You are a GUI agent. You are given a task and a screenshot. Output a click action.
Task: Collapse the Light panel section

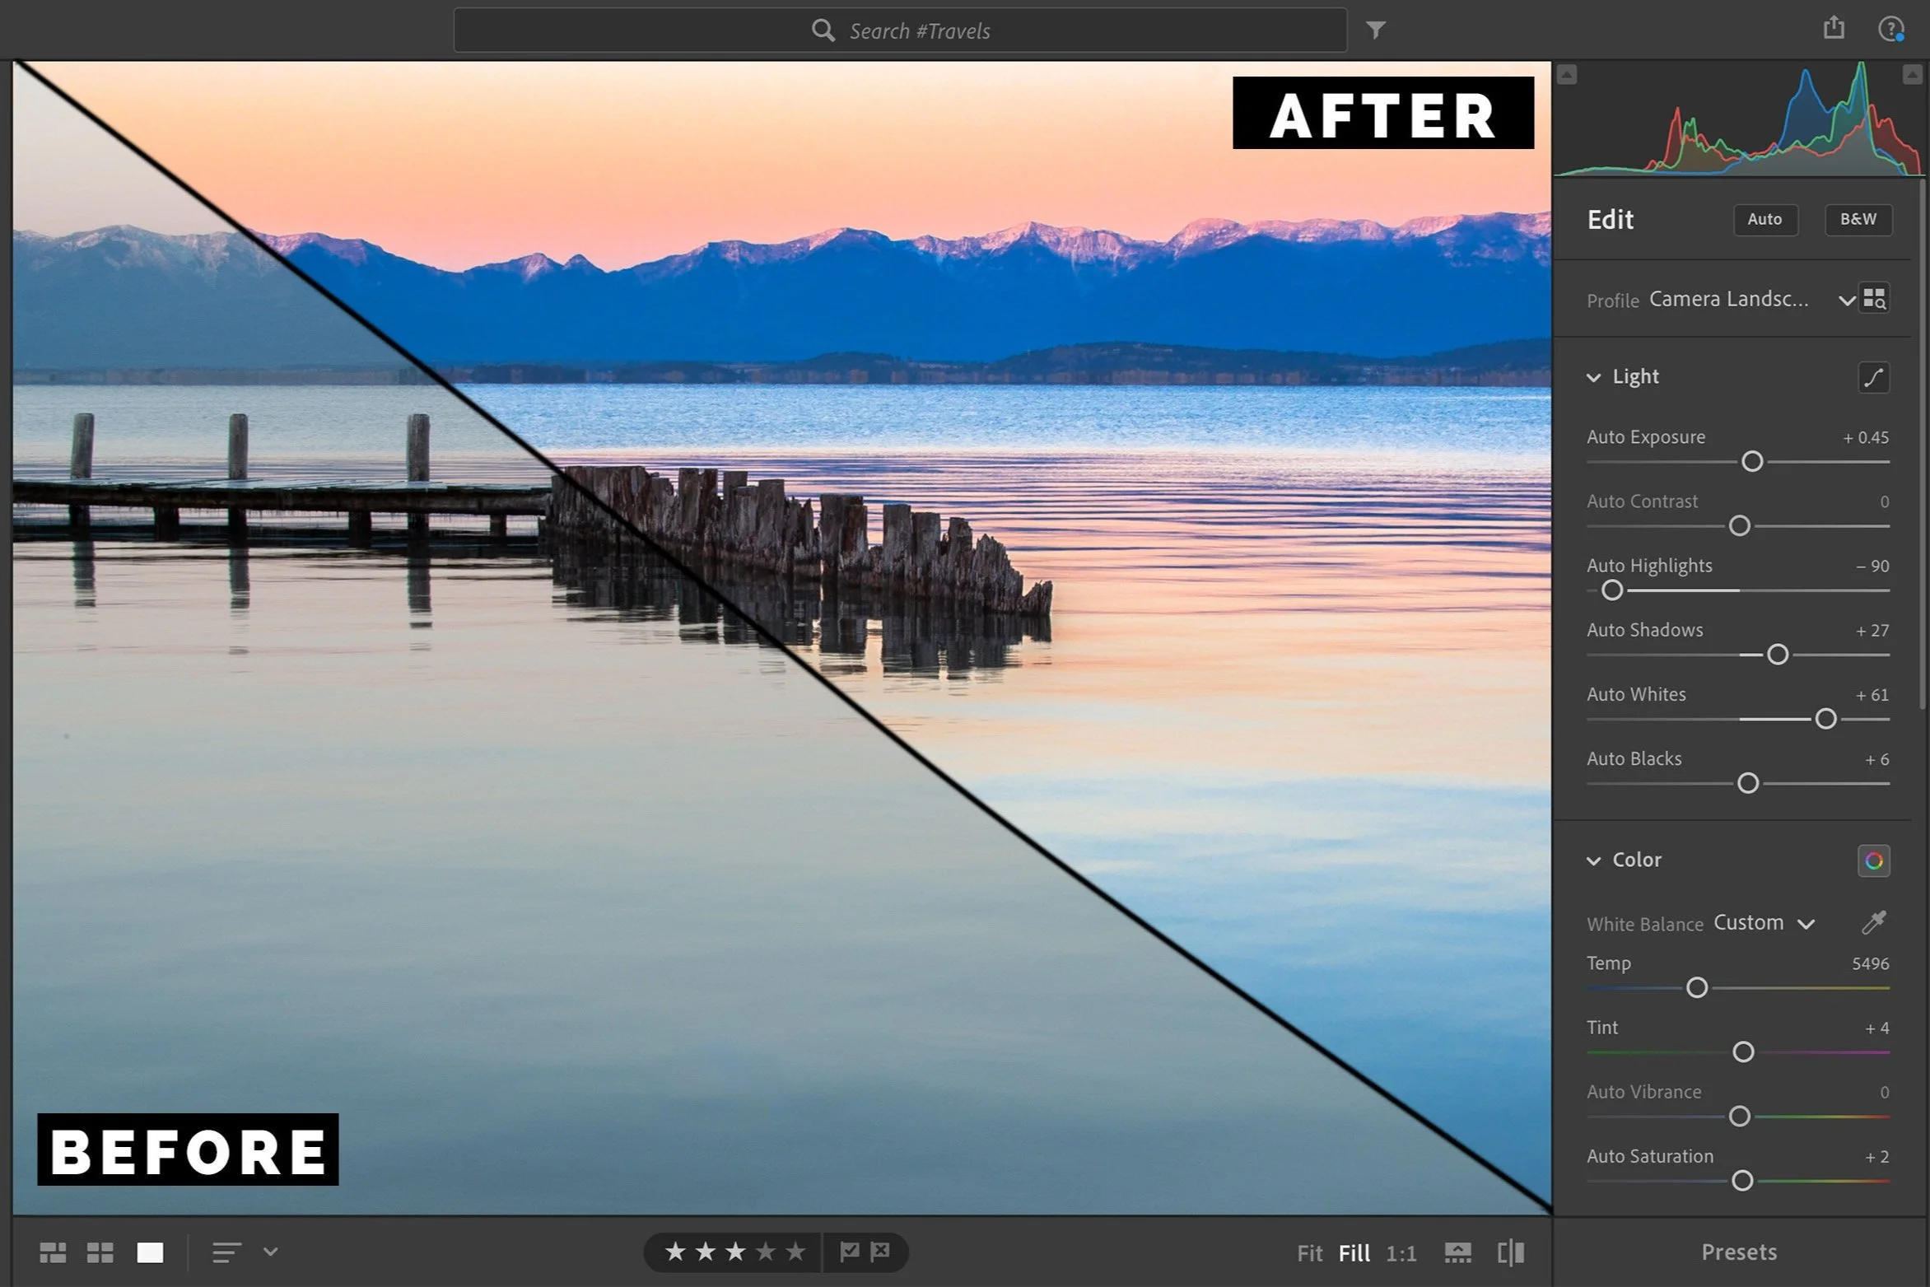(1594, 377)
